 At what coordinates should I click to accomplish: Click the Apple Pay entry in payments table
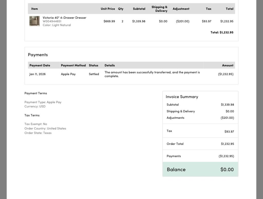68,74
